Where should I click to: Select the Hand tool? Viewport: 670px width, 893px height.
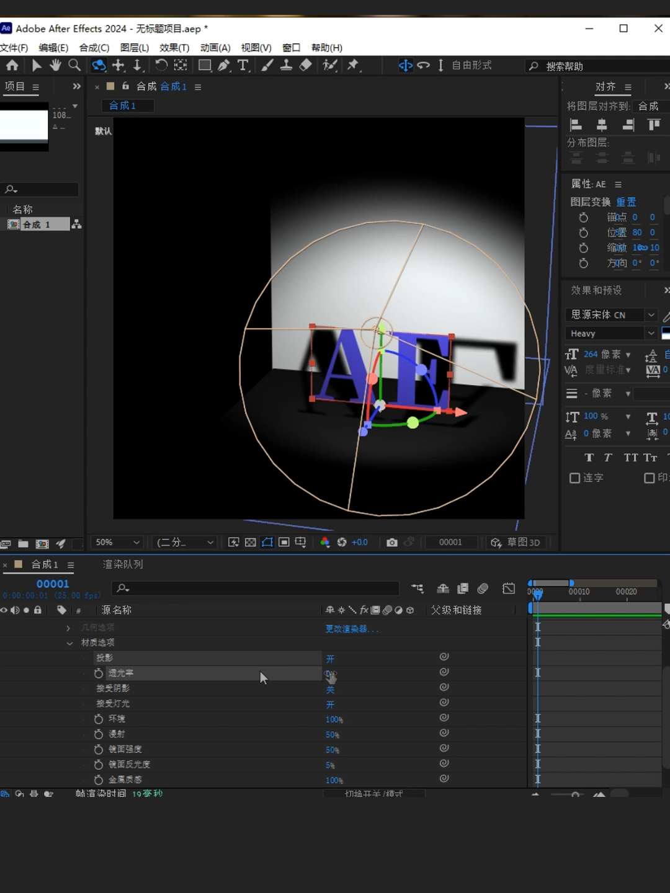coord(55,65)
